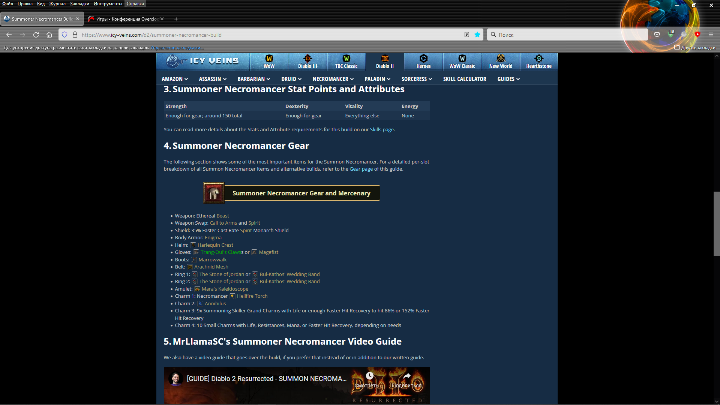Open the Marrowwalk boots link
720x405 pixels.
213,260
